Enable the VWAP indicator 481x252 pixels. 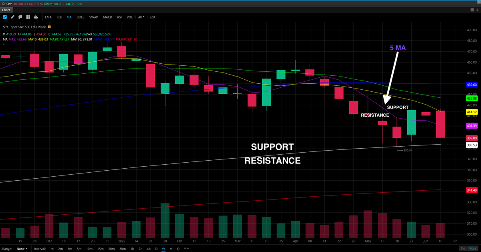click(x=94, y=17)
